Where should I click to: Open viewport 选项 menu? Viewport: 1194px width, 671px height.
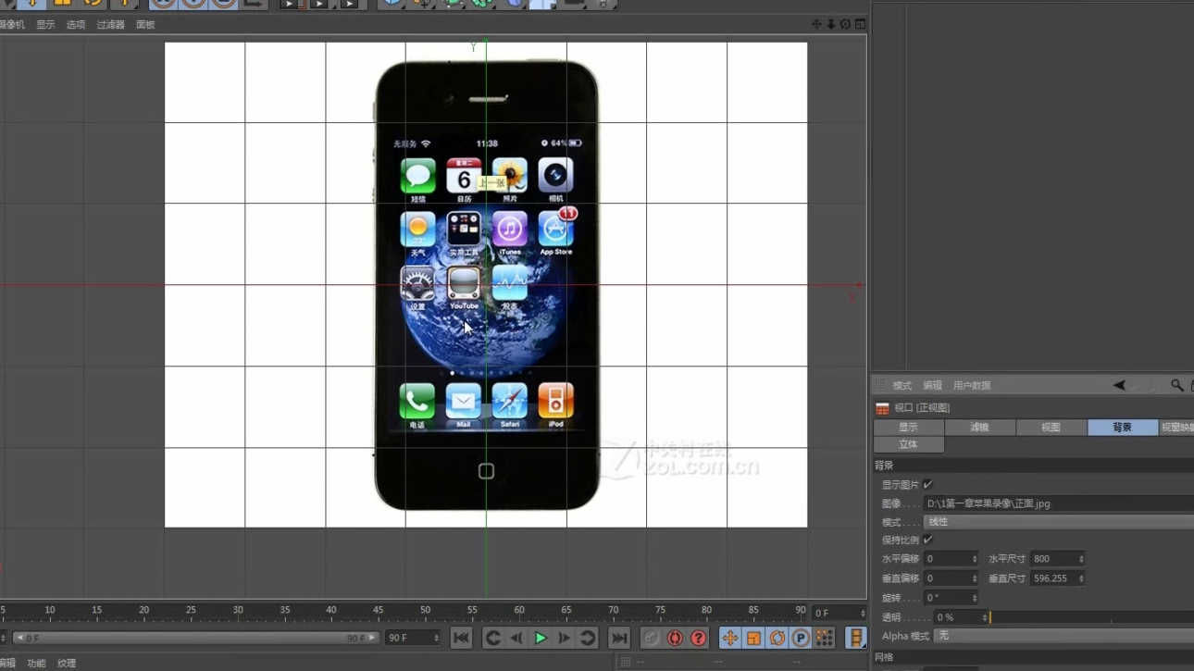(x=76, y=25)
